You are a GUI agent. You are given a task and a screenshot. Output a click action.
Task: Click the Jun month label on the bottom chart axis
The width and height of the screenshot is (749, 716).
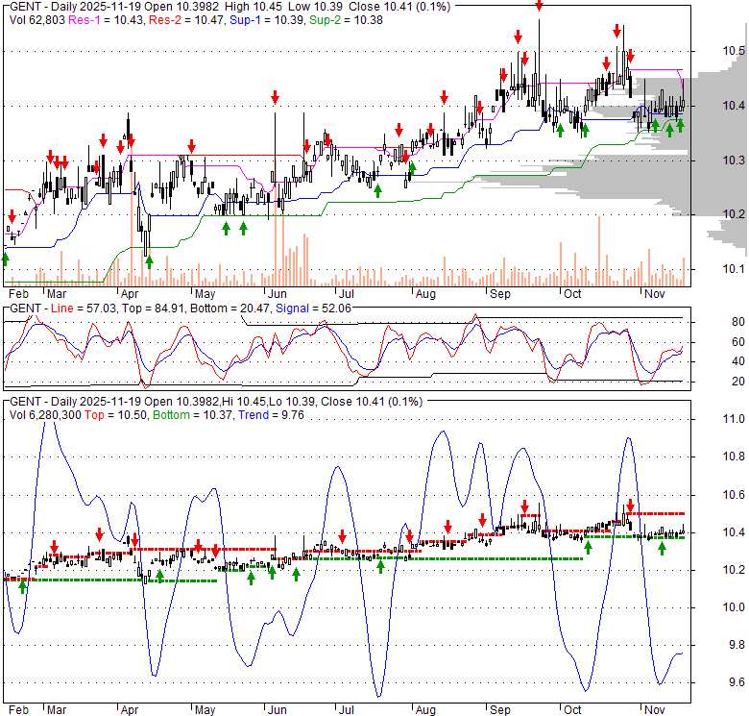276,710
